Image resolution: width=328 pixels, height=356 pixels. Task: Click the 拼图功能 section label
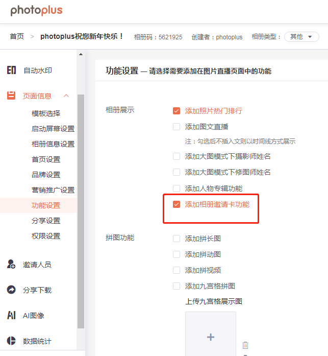tap(120, 238)
